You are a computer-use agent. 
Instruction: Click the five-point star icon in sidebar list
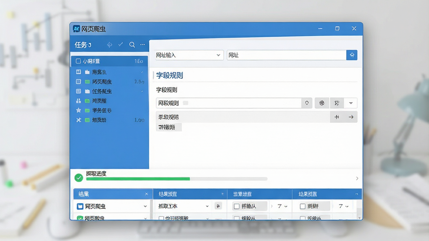78,110
